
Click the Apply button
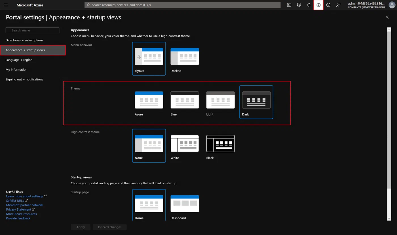[x=81, y=227]
